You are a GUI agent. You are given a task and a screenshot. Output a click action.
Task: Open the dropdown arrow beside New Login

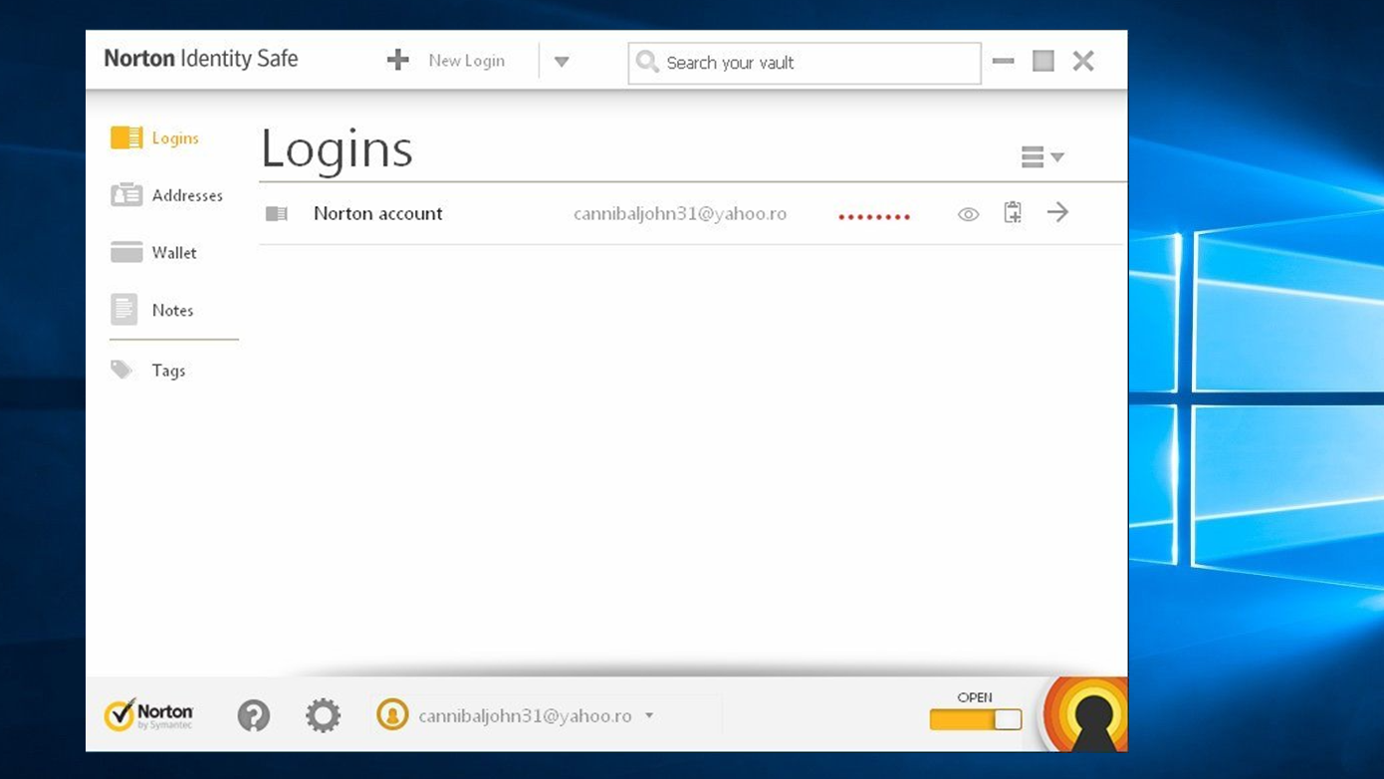tap(562, 62)
